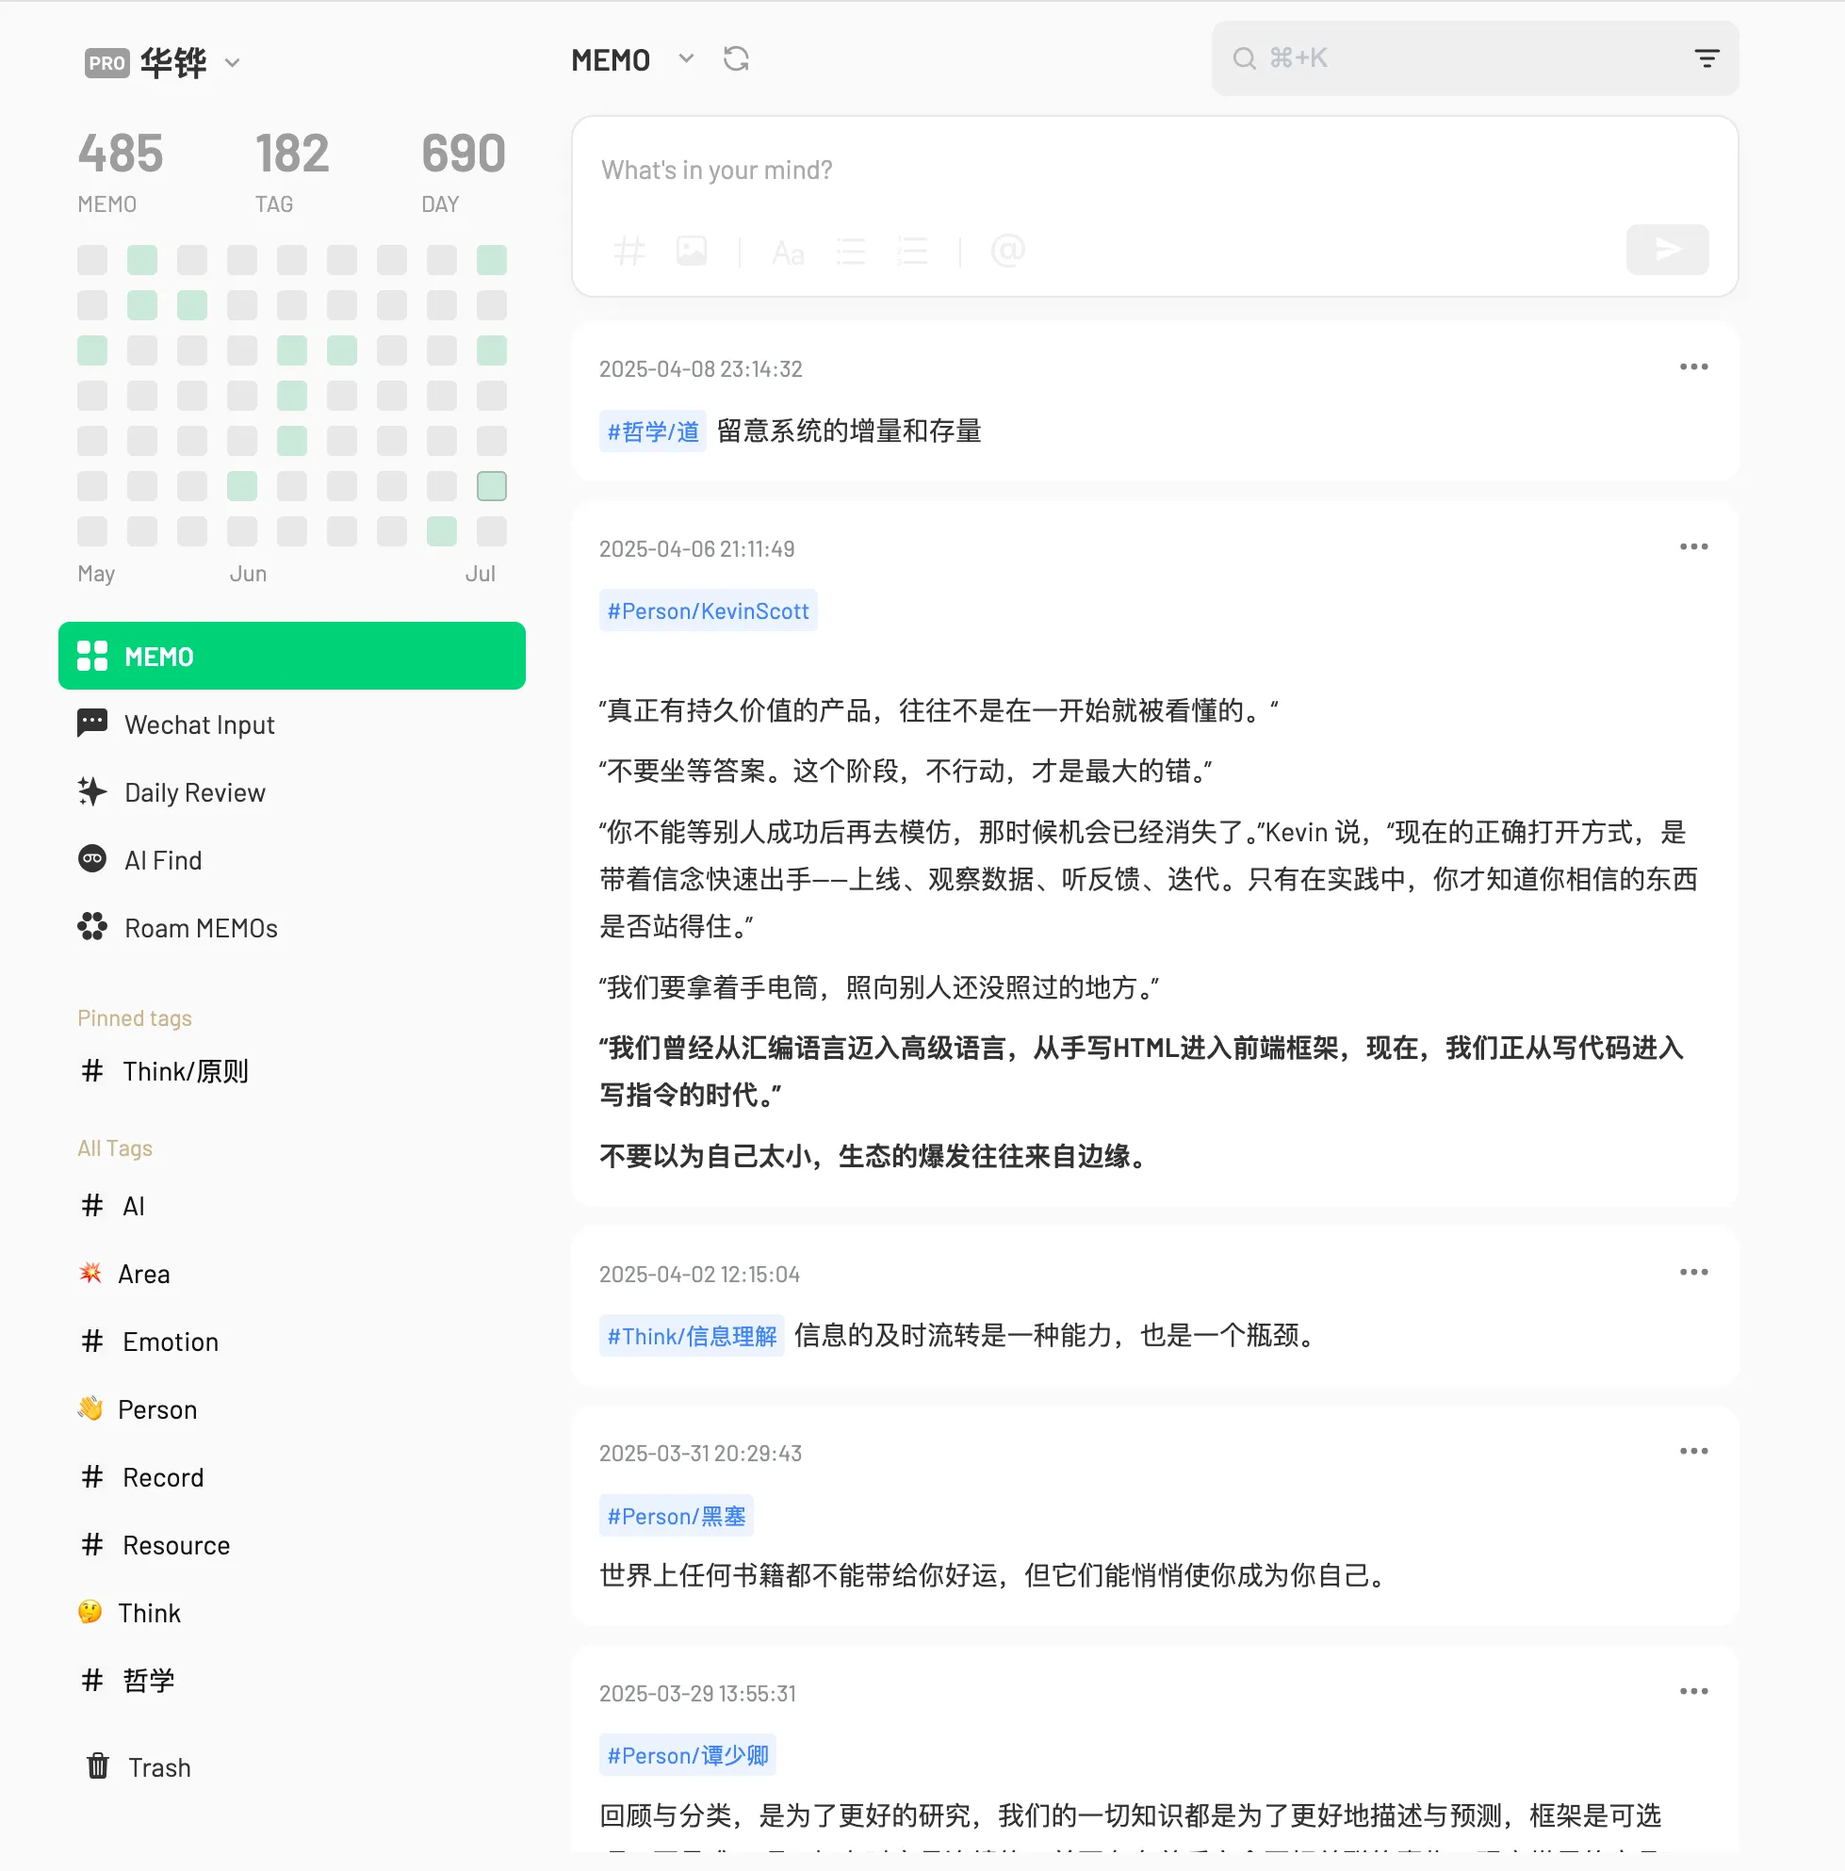This screenshot has height=1871, width=1845.
Task: Expand the 华铧 account dropdown
Action: point(233,64)
